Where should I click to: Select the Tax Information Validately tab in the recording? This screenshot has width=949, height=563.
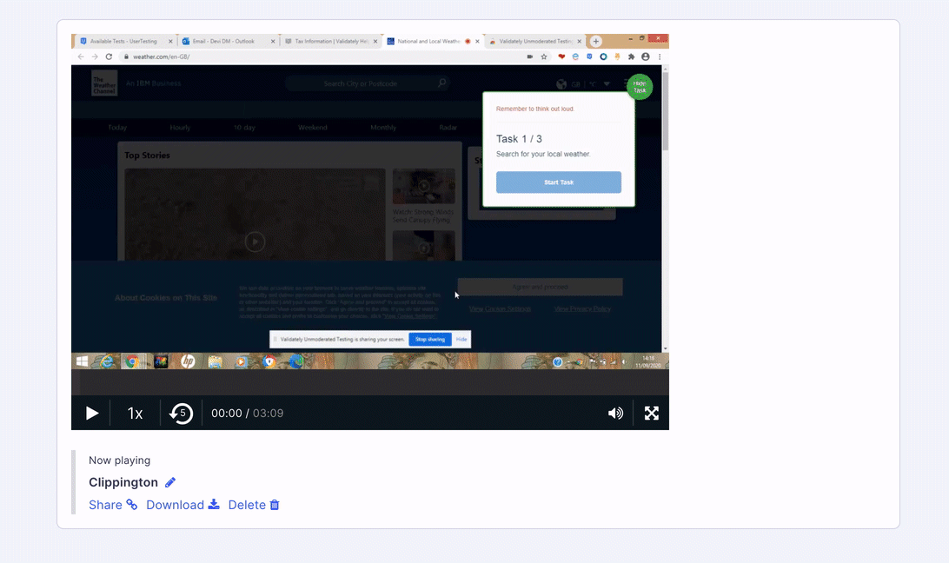click(330, 41)
